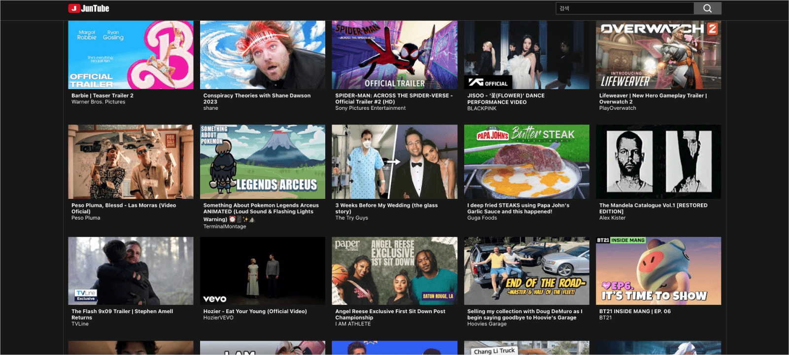789x355 pixels.
Task: Open the Conspiracy Theories with Shane Dawson thumbnail
Action: click(x=263, y=55)
